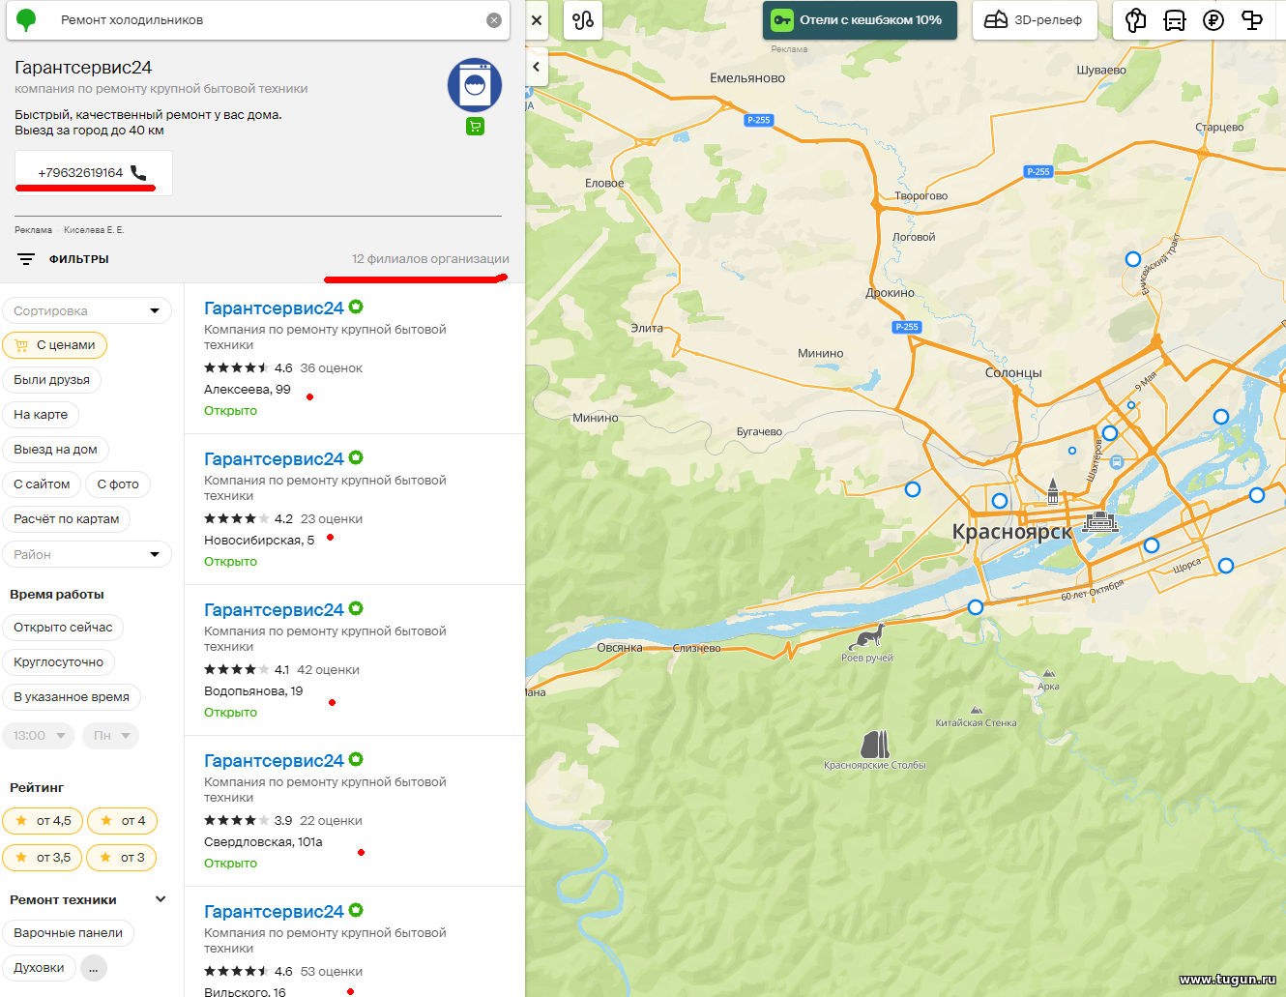Open the Гарантсервис24 listing at Алексеева, 99
Image resolution: width=1286 pixels, height=997 pixels.
[274, 308]
